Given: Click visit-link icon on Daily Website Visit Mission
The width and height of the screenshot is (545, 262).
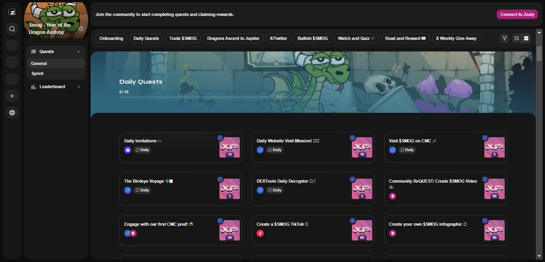Looking at the screenshot, I should (260, 150).
